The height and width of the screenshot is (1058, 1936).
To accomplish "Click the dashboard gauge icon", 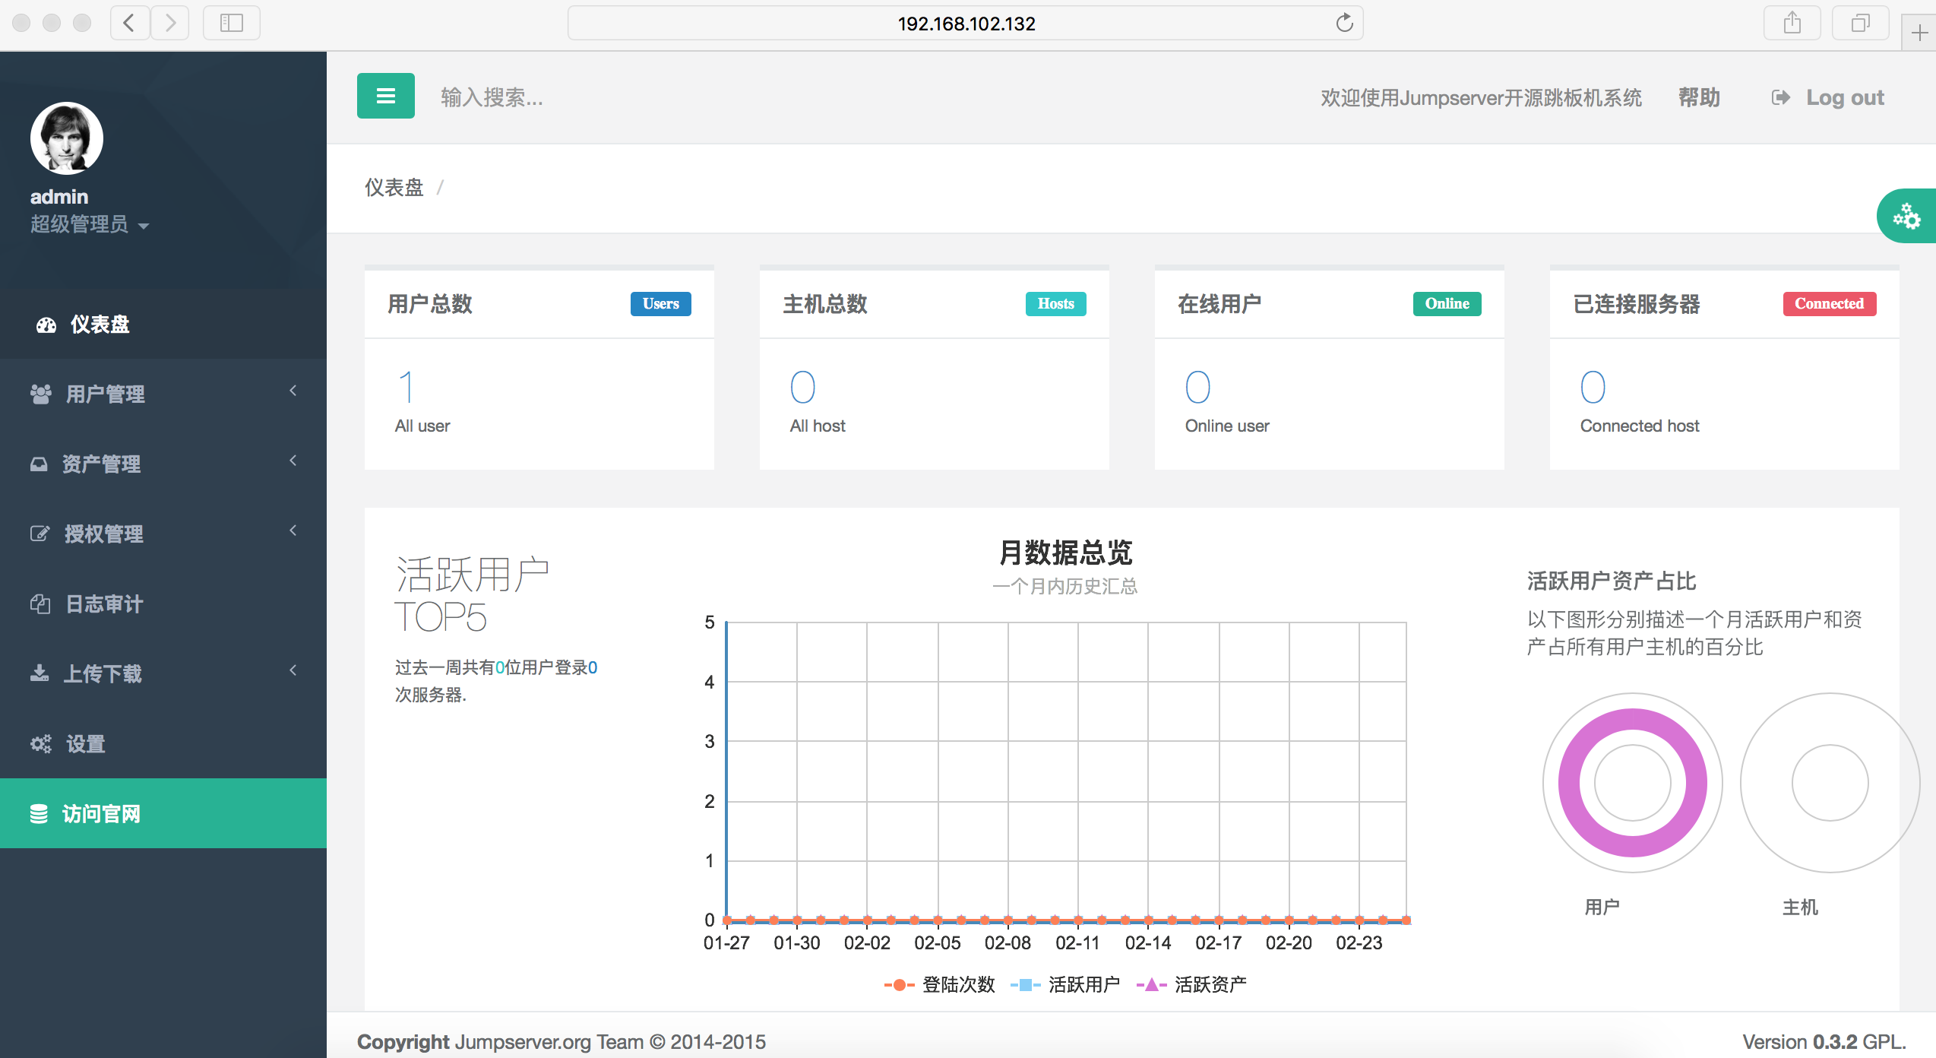I will [46, 325].
